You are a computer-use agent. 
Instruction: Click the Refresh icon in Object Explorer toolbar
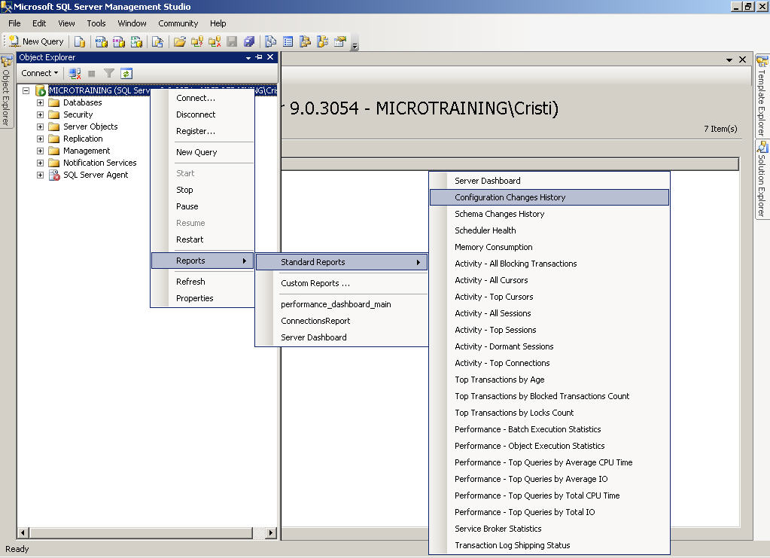coord(126,73)
